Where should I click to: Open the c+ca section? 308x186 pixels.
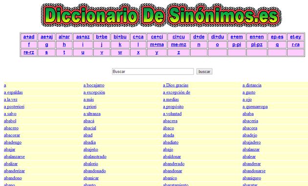pos(138,37)
